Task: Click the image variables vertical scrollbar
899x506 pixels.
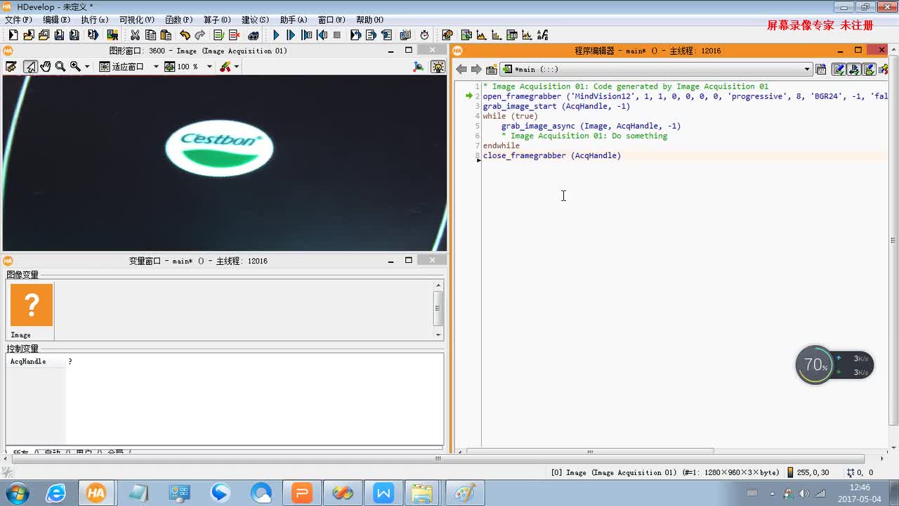Action: point(438,309)
